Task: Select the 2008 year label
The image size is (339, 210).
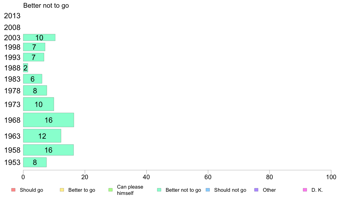Action: (12, 27)
